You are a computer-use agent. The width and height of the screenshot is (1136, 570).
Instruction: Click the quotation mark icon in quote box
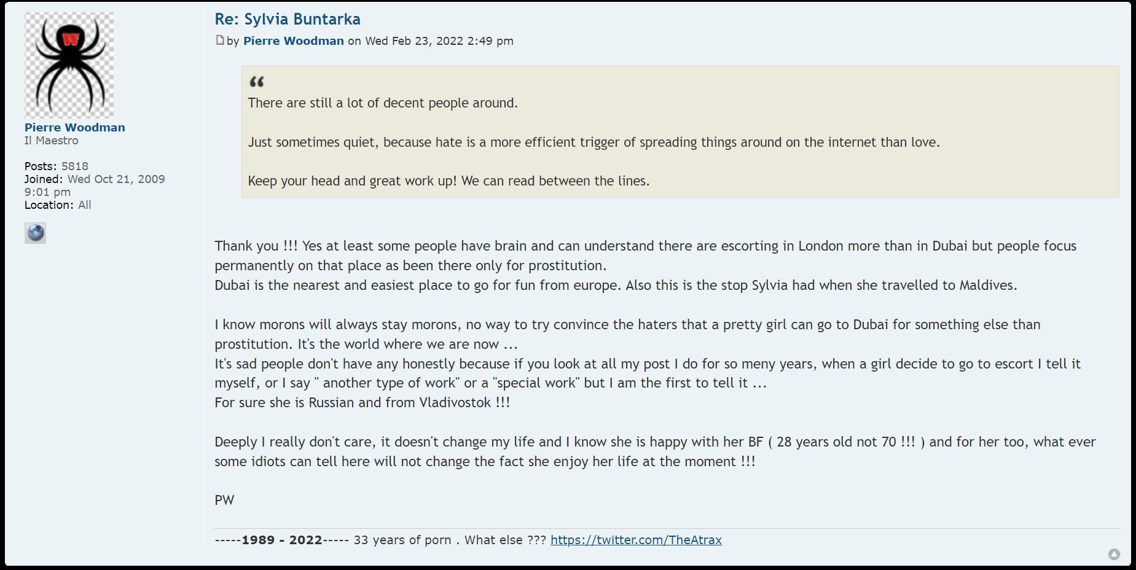pyautogui.click(x=257, y=82)
